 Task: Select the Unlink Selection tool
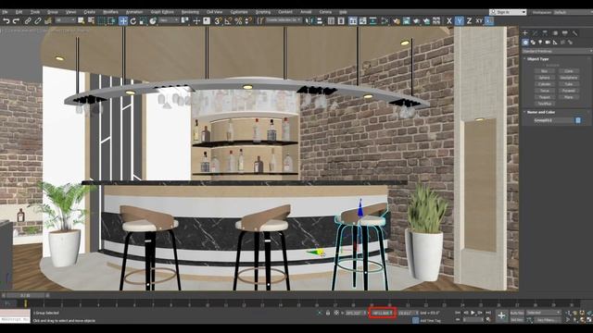coord(37,21)
